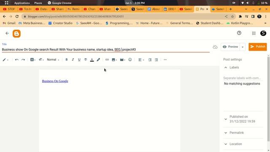Switch to the About document tab

point(154,9)
